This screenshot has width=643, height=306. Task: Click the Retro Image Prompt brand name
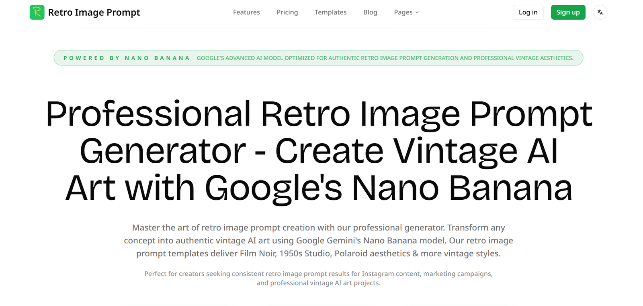coord(94,12)
